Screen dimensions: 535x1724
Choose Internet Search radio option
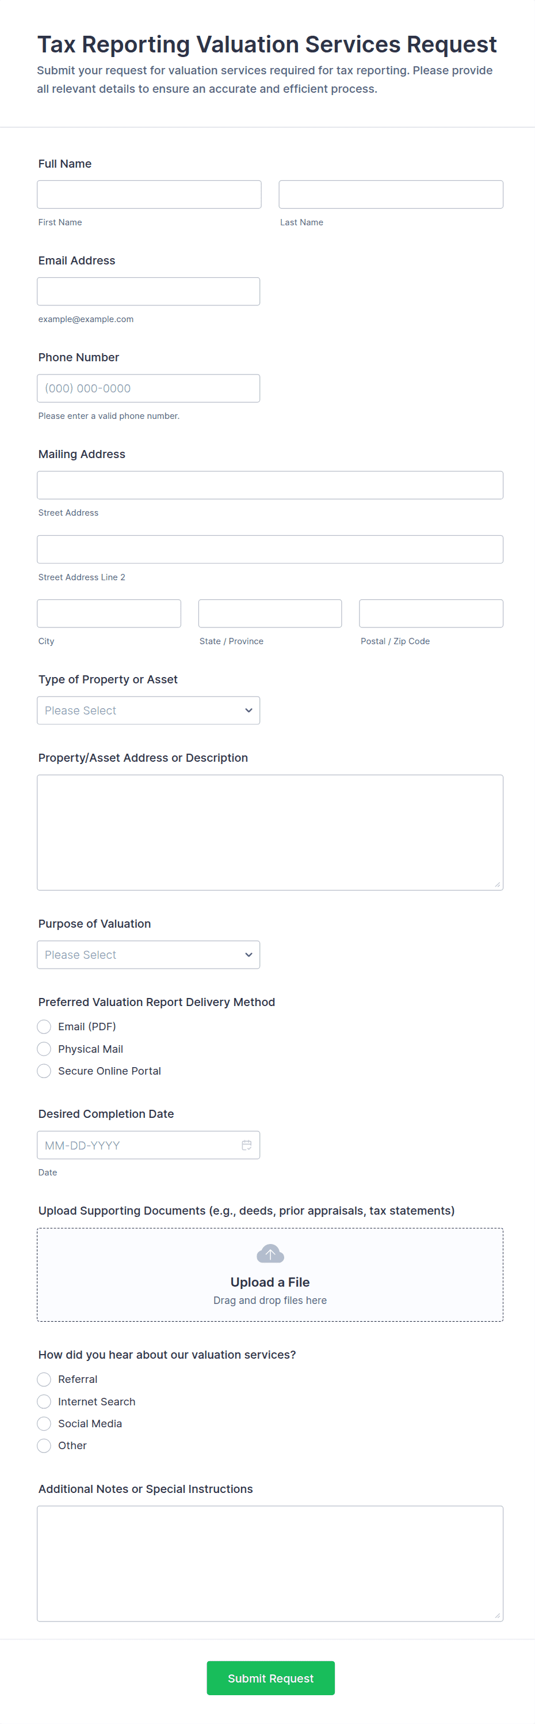tap(44, 1401)
